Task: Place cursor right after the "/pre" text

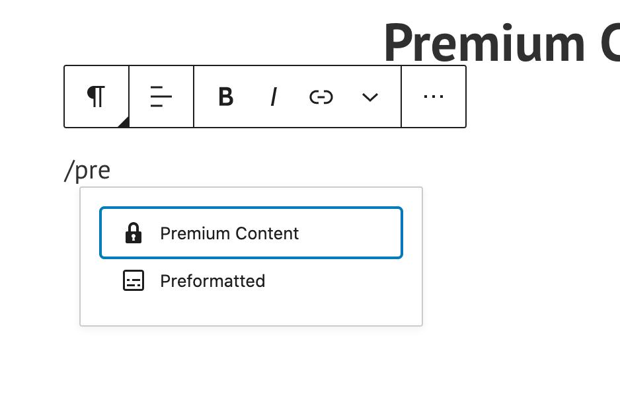Action: pyautogui.click(x=111, y=171)
